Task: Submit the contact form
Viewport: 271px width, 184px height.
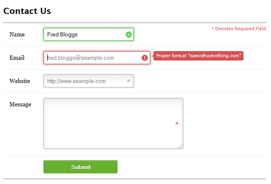Action: click(x=80, y=167)
